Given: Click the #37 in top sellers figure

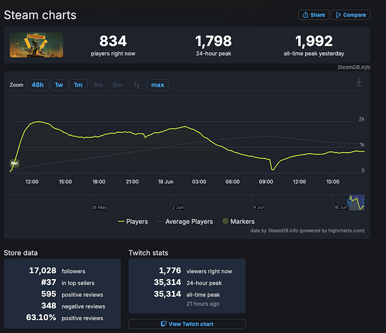Looking at the screenshot, I should pyautogui.click(x=49, y=282).
